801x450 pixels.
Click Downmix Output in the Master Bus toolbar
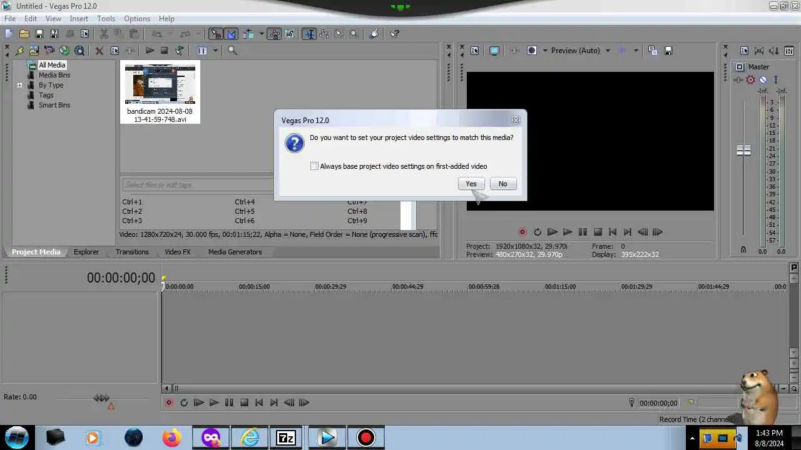click(759, 51)
